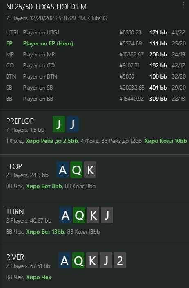The width and height of the screenshot is (189, 288).
Task: Click the TURN section heading
Action: [15, 212]
